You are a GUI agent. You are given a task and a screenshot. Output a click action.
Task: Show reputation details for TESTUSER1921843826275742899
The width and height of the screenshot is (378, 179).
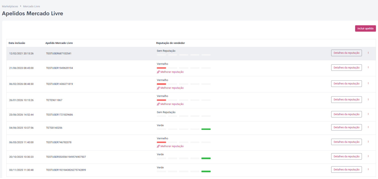click(x=346, y=169)
